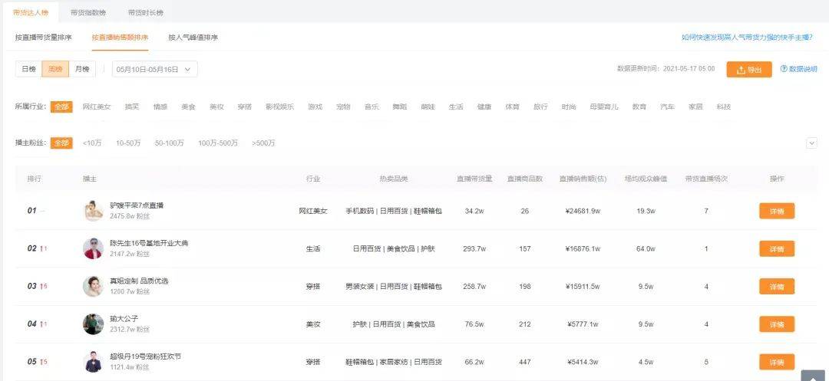Image resolution: width=829 pixels, height=381 pixels.
Task: Click 详情 for rank 01 row
Action: (777, 211)
